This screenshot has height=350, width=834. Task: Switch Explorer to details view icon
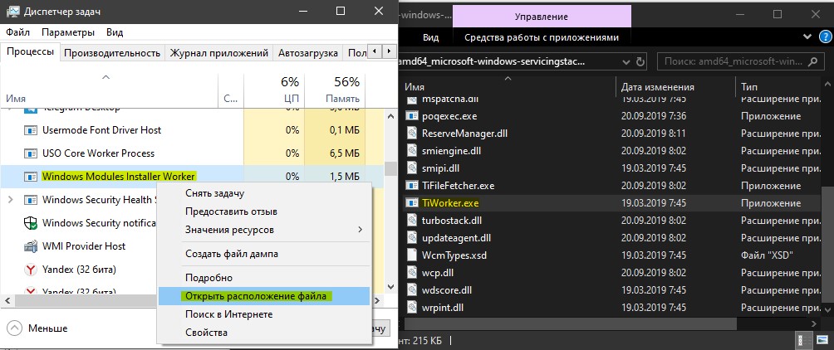click(x=805, y=339)
